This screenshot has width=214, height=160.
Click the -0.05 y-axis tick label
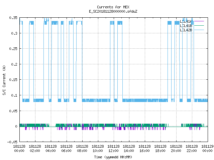click(12, 142)
